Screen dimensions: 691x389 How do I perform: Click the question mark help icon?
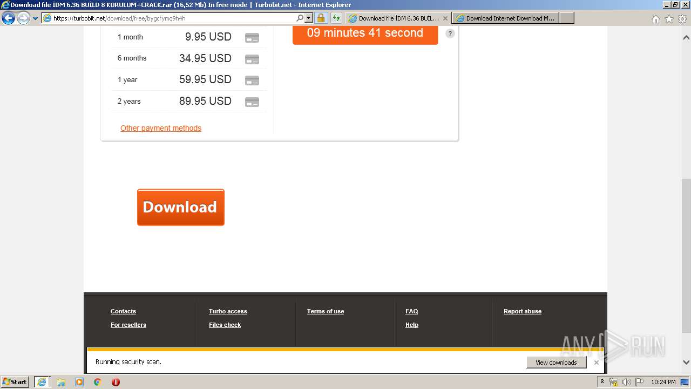[450, 33]
